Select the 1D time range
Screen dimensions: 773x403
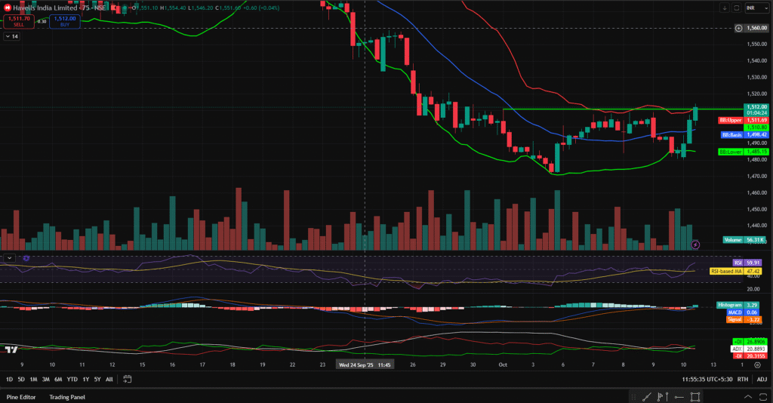[9, 379]
